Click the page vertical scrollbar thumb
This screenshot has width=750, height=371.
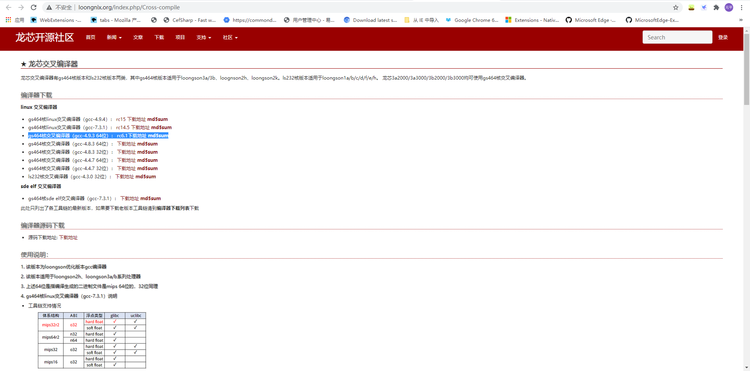point(746,69)
